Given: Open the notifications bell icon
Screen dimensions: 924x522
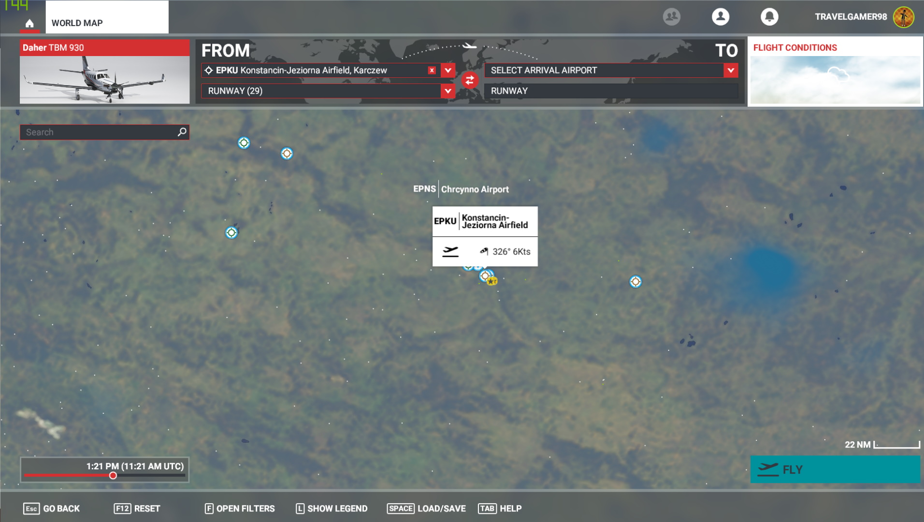Looking at the screenshot, I should (769, 17).
